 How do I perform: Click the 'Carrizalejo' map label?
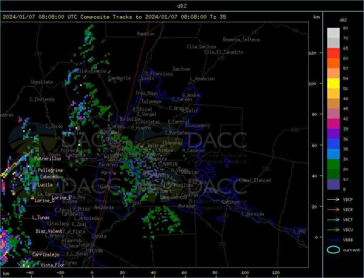46,255
